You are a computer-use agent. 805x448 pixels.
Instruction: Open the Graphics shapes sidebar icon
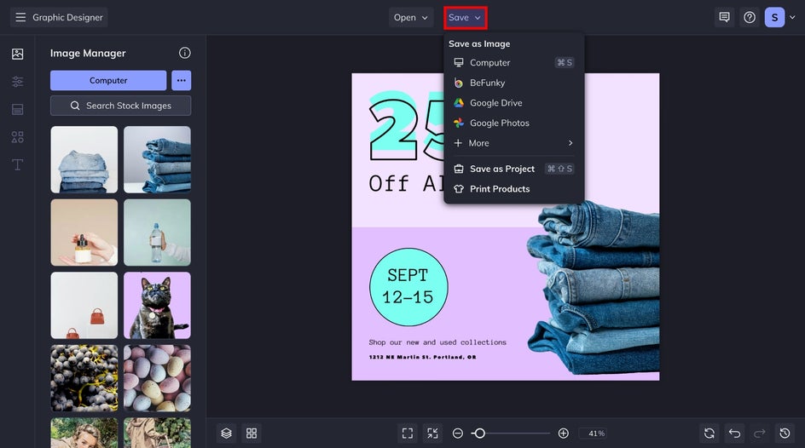(17, 137)
